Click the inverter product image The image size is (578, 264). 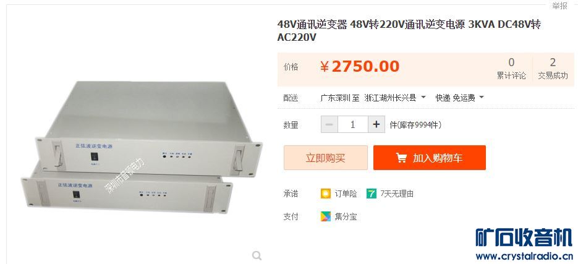pos(142,148)
